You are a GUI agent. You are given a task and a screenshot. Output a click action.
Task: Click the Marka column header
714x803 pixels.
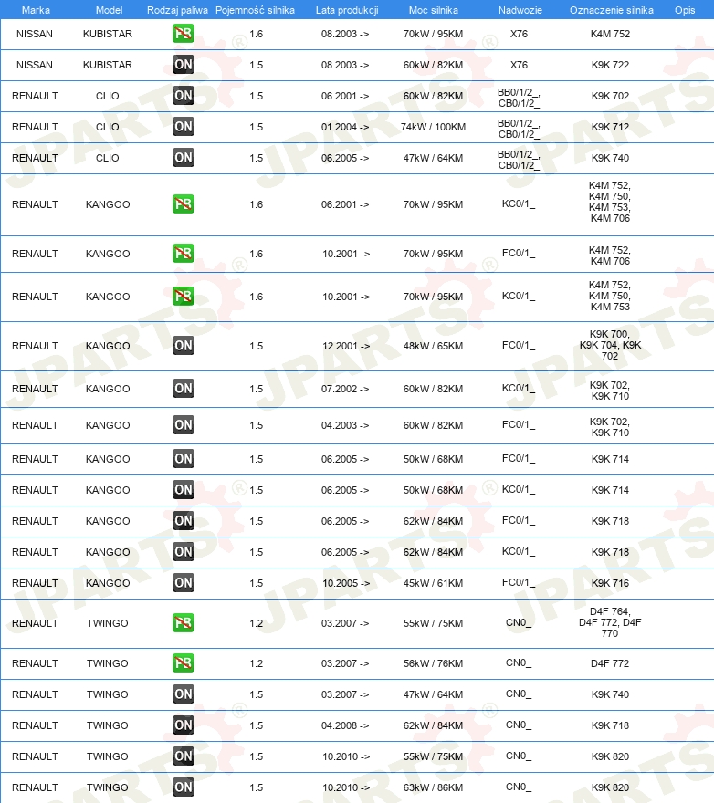36,10
